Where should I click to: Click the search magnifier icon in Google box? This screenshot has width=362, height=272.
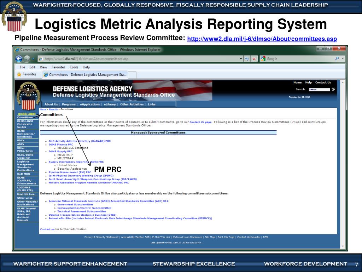pos(337,58)
